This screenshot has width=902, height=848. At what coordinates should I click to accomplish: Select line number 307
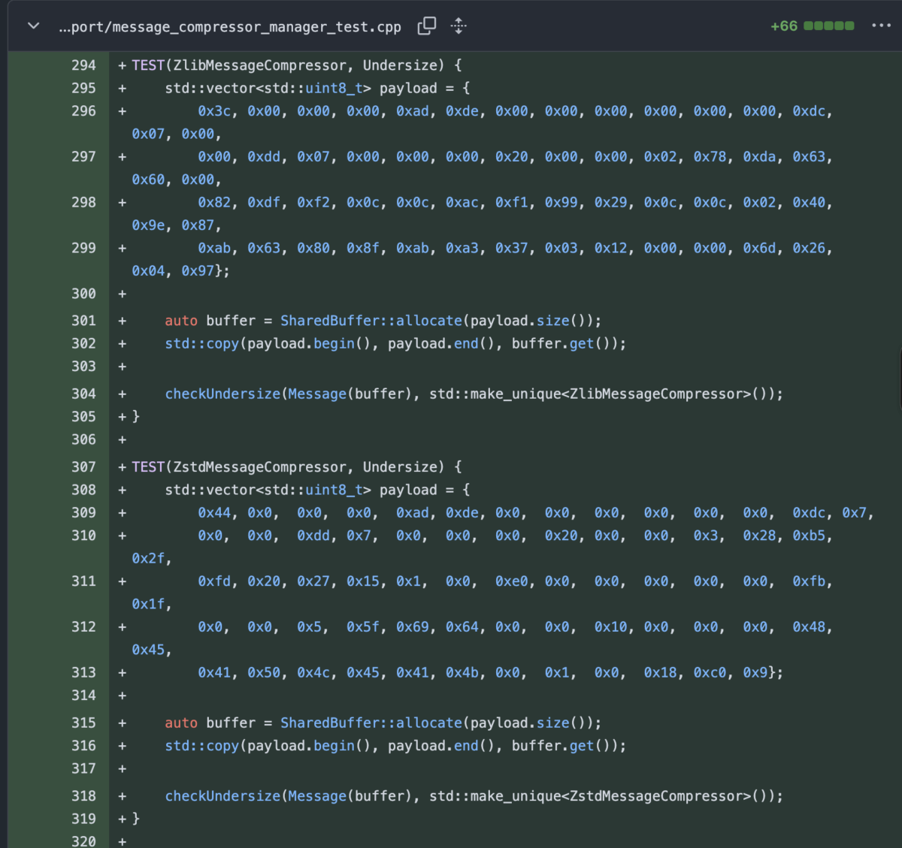83,467
